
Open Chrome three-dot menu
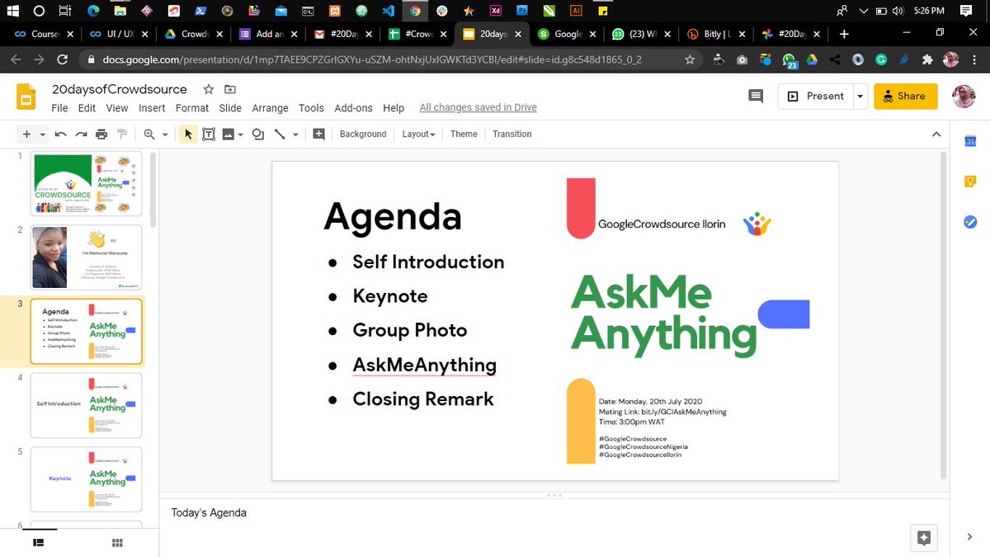(x=973, y=60)
